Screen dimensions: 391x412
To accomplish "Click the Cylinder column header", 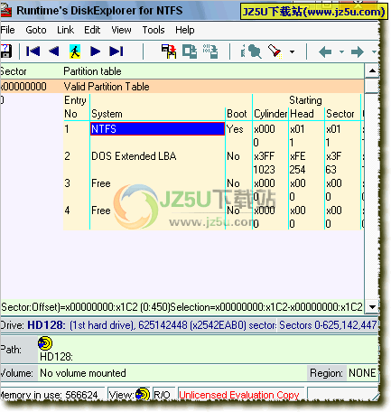I will pyautogui.click(x=271, y=114).
